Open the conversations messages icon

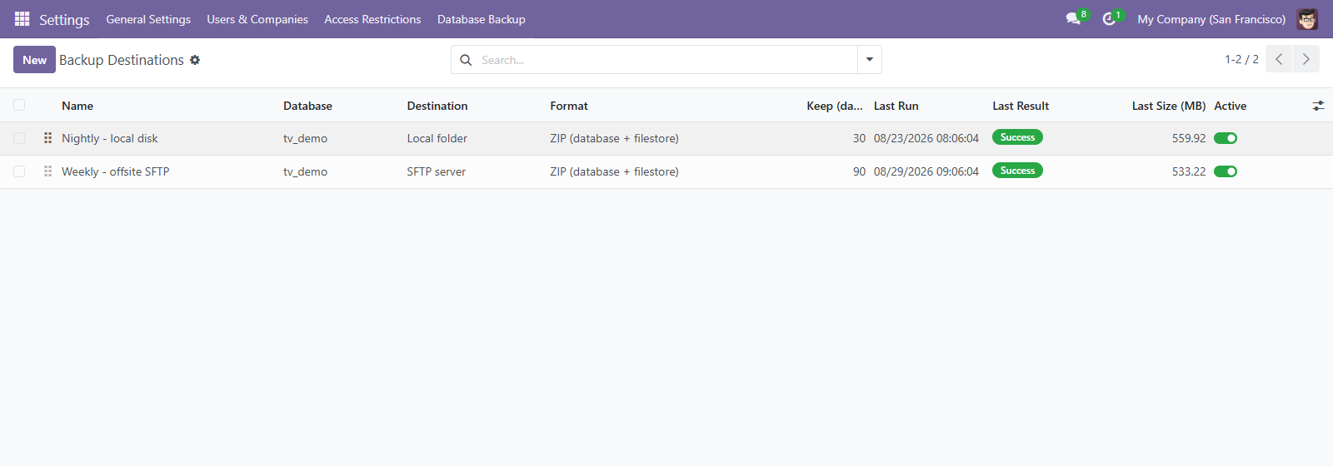tap(1073, 19)
